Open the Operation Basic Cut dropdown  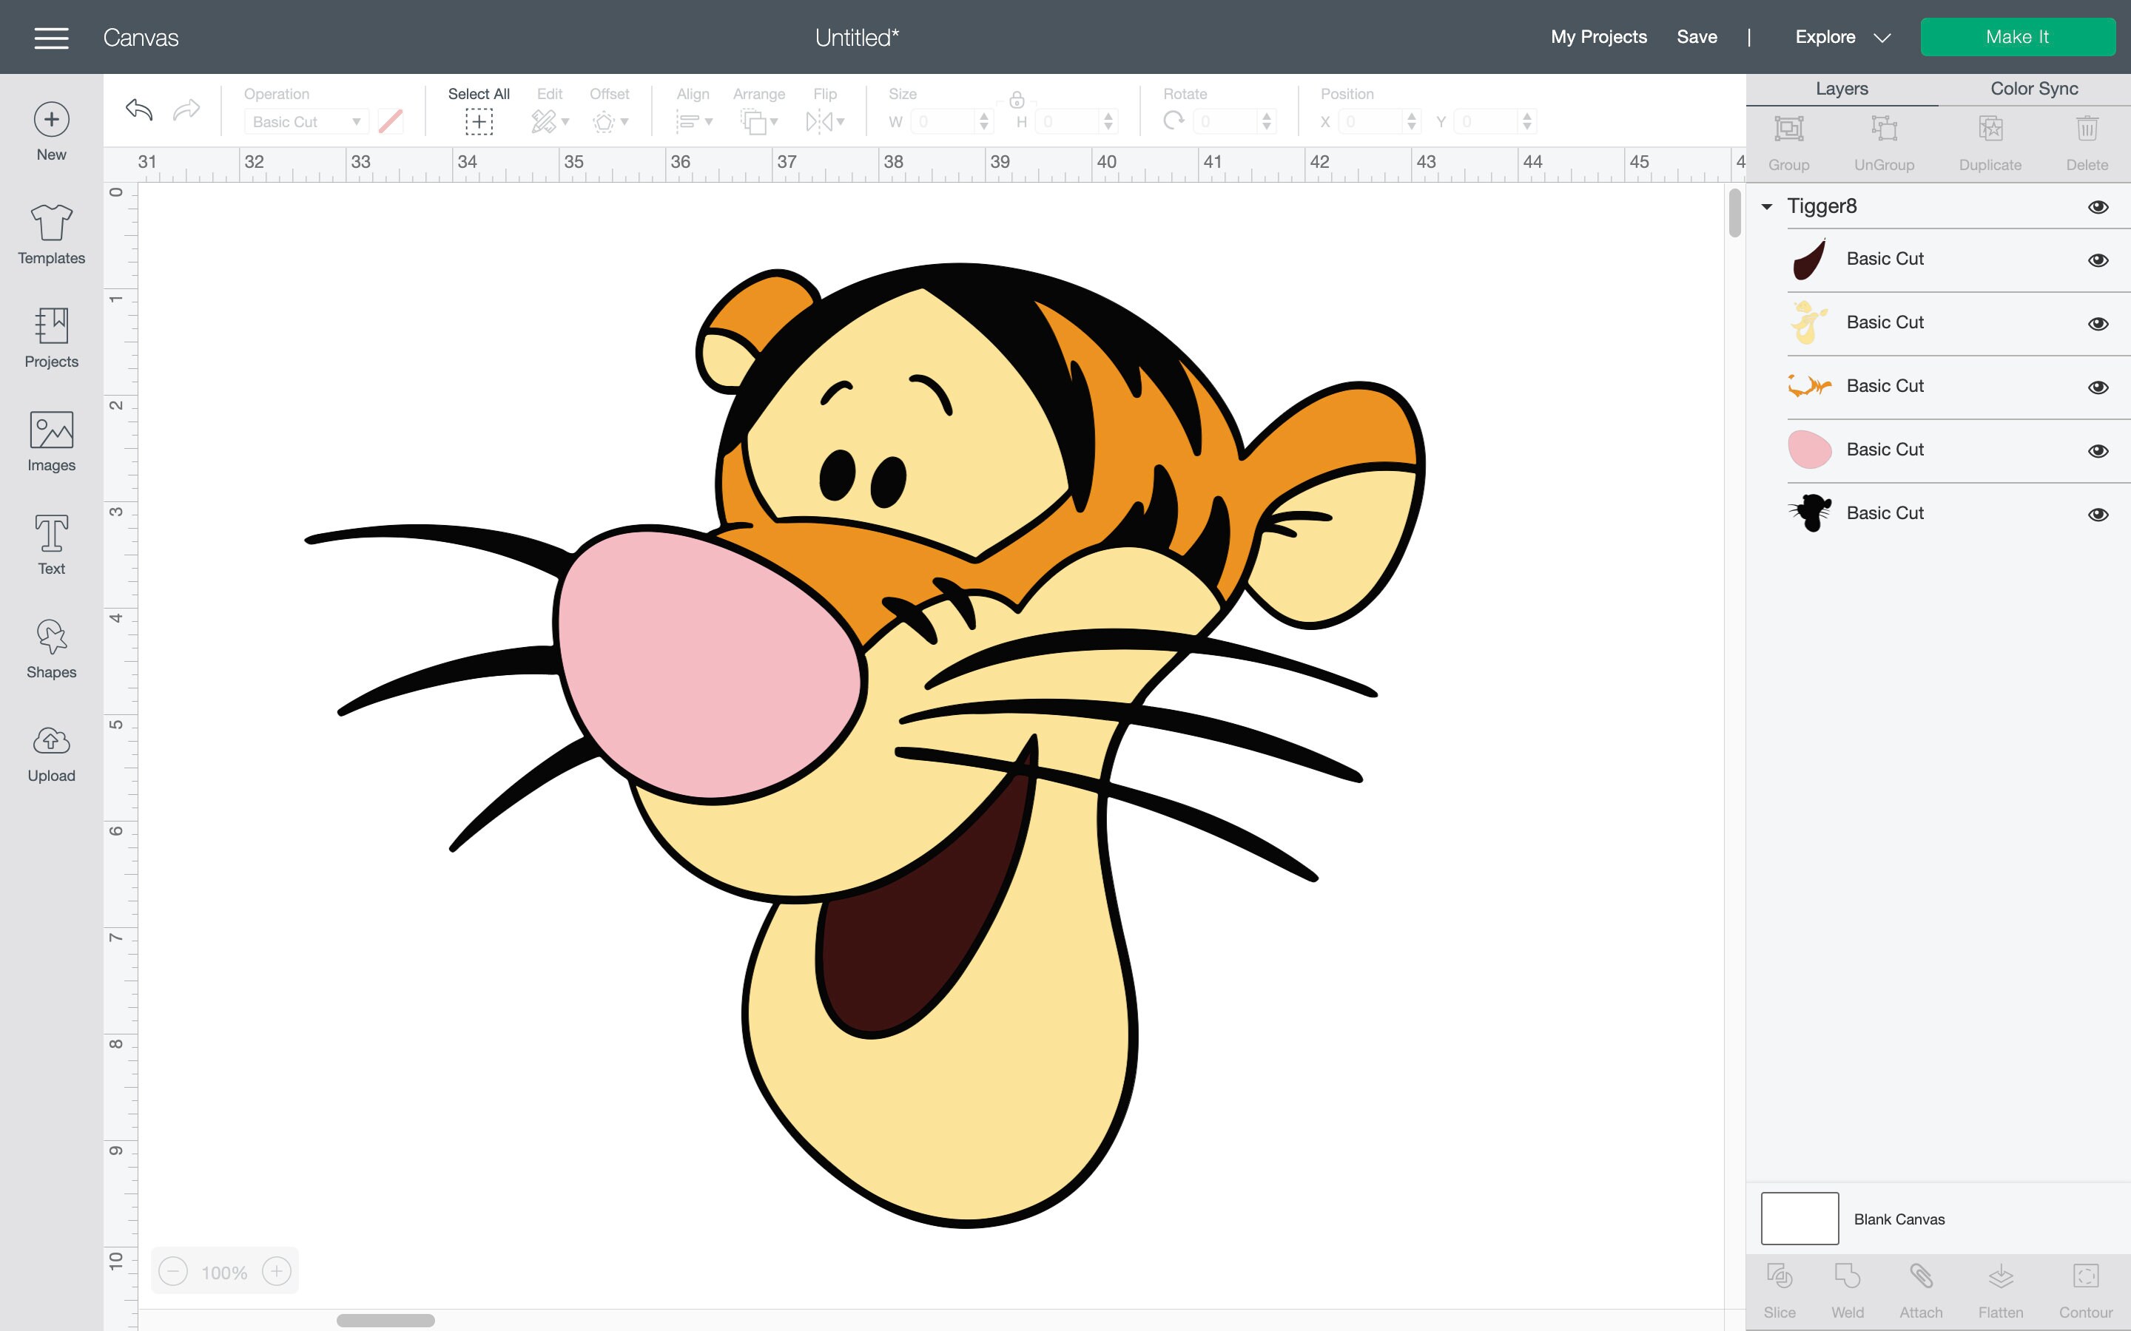[306, 121]
